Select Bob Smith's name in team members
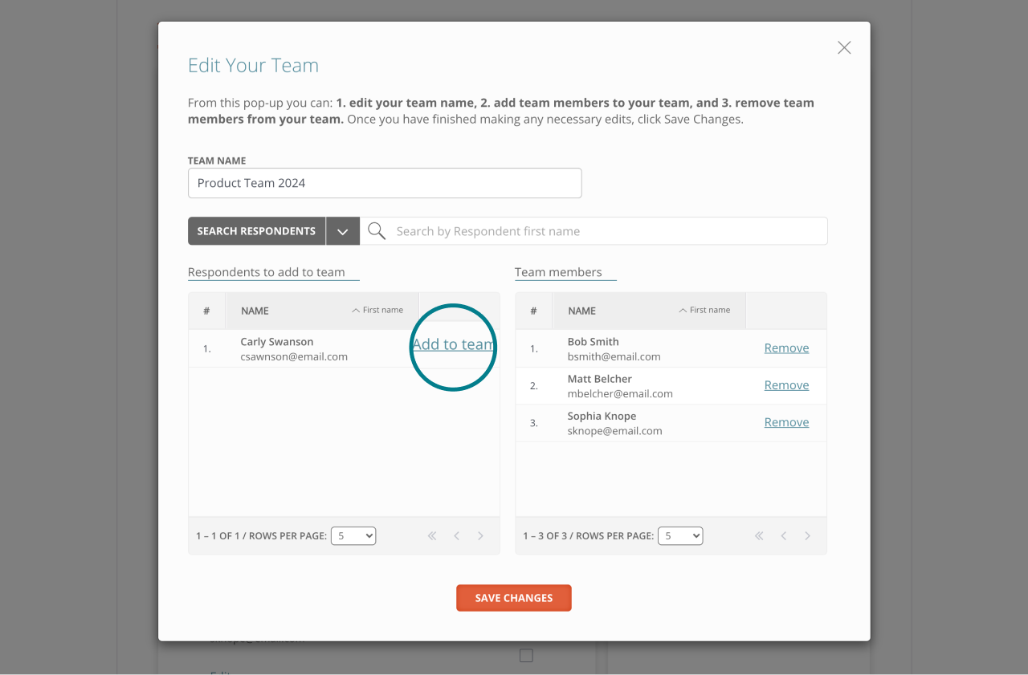Image resolution: width=1028 pixels, height=675 pixels. point(594,342)
